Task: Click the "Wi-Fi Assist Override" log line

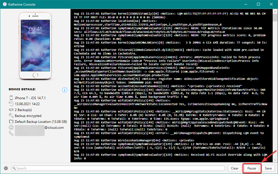Action: (x=171, y=157)
